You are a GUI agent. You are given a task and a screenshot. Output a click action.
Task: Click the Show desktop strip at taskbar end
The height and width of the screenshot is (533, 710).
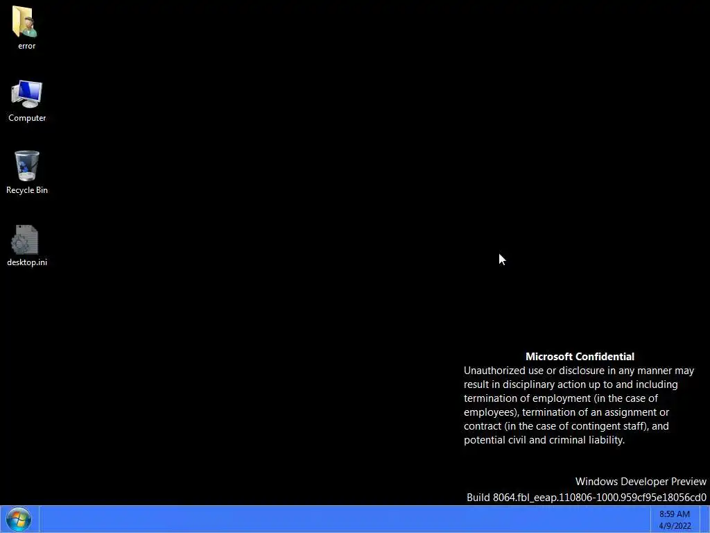click(x=704, y=519)
